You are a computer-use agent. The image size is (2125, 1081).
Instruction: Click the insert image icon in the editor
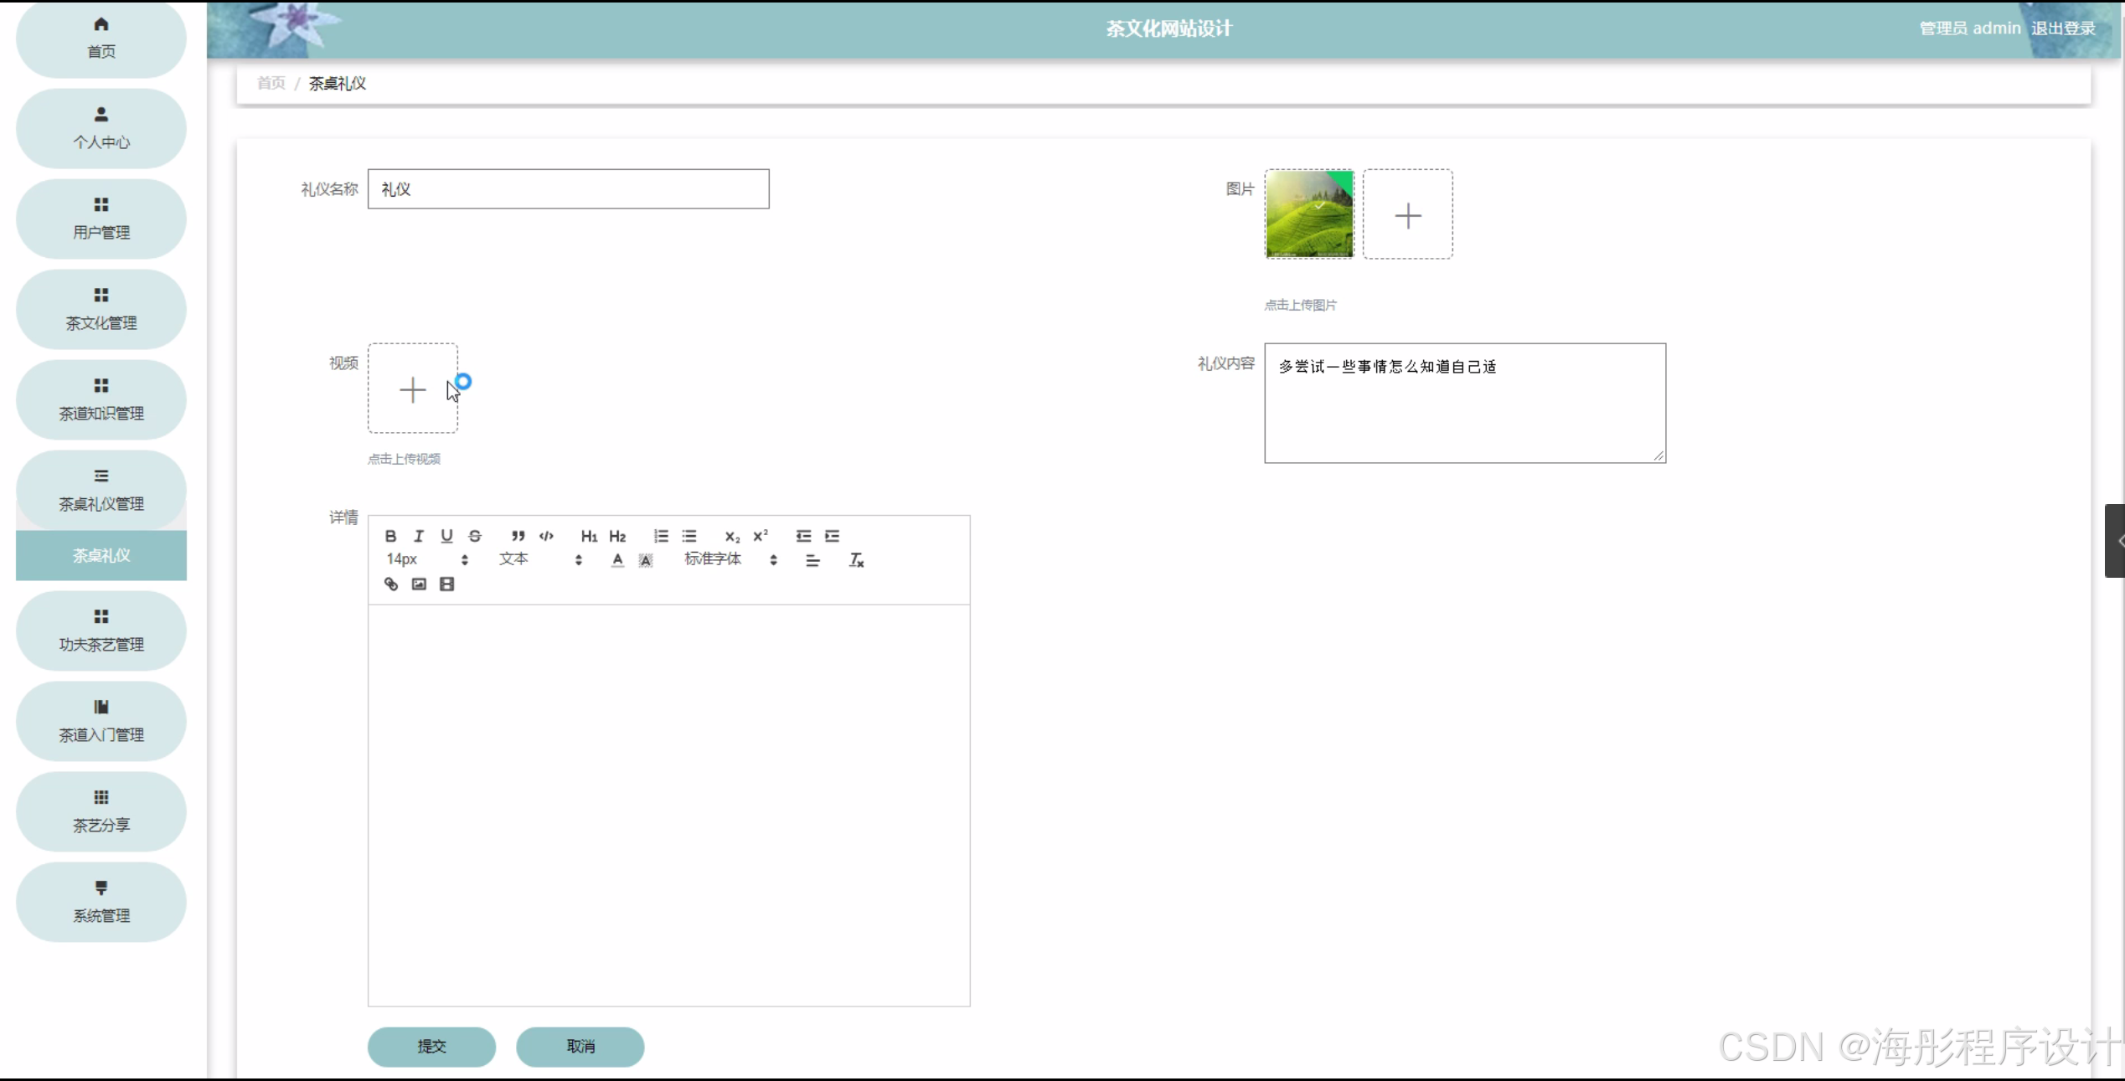[419, 584]
